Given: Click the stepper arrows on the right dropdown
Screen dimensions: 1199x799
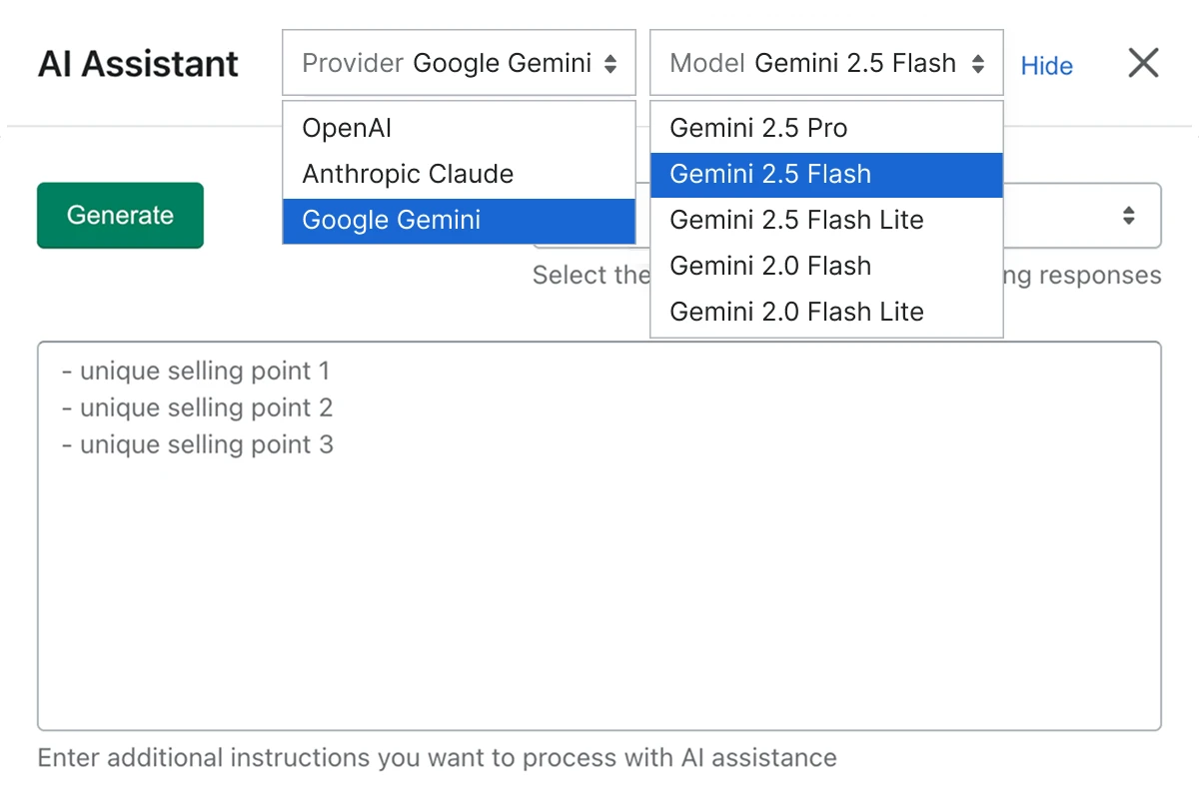Looking at the screenshot, I should pyautogui.click(x=1129, y=215).
